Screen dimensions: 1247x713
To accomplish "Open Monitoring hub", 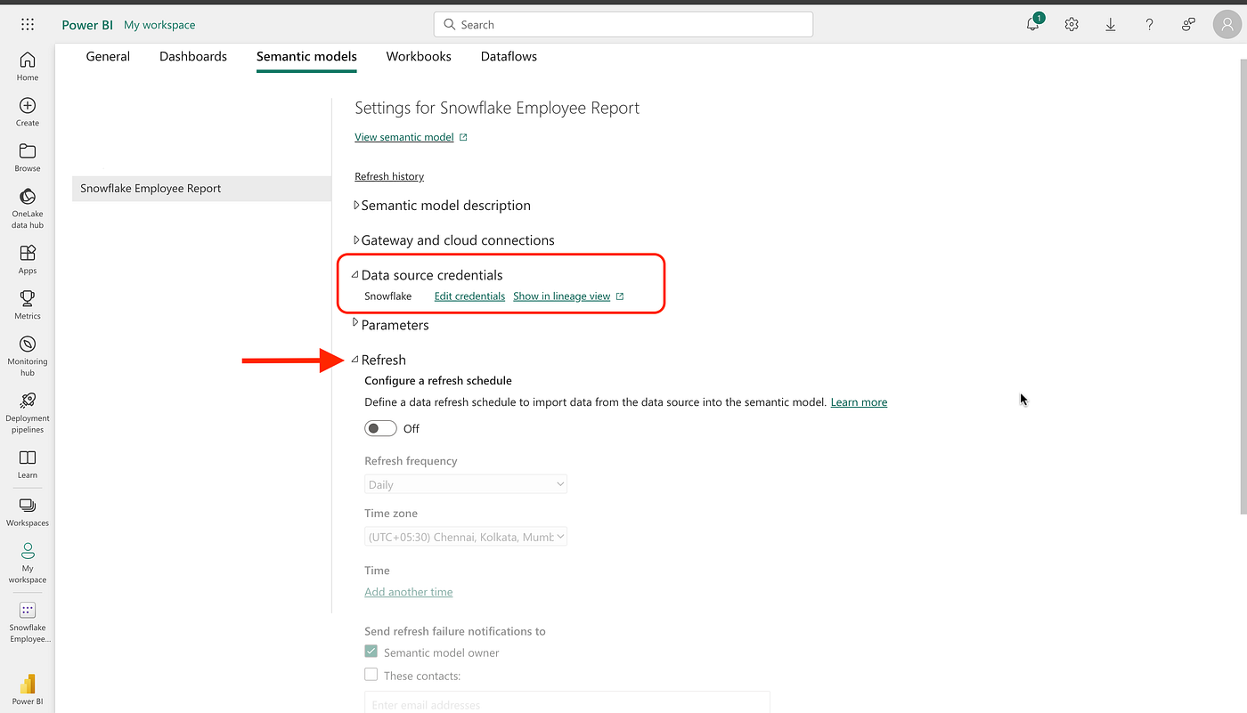I will (x=28, y=356).
